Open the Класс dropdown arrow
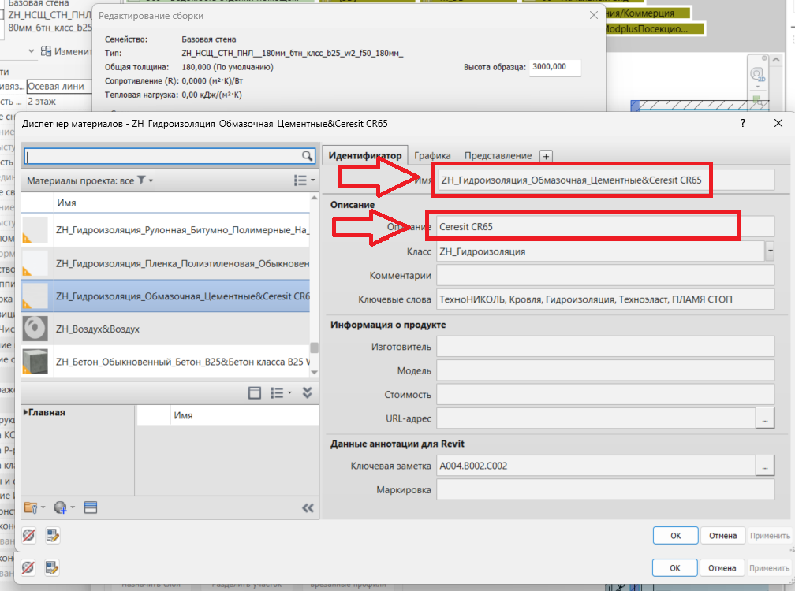 click(x=770, y=251)
